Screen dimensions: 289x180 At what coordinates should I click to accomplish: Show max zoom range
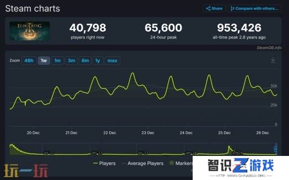coord(112,61)
